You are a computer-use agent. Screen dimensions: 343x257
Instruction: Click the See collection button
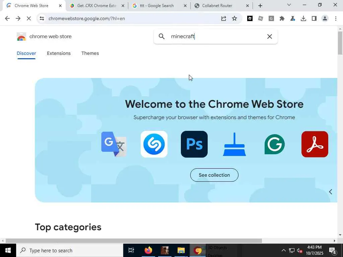tap(214, 175)
